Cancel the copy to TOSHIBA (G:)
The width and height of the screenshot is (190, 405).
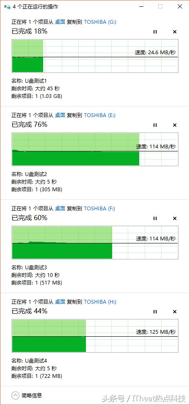tap(174, 32)
